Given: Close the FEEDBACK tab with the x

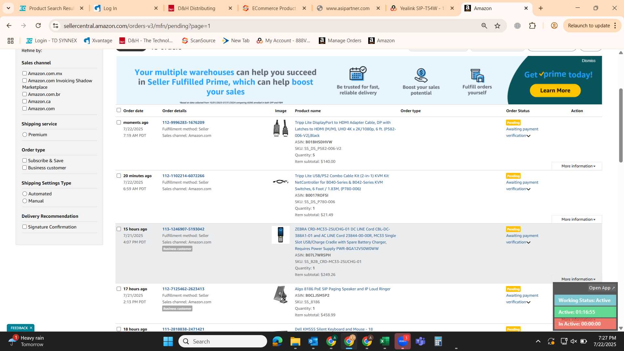Looking at the screenshot, I should pyautogui.click(x=31, y=328).
